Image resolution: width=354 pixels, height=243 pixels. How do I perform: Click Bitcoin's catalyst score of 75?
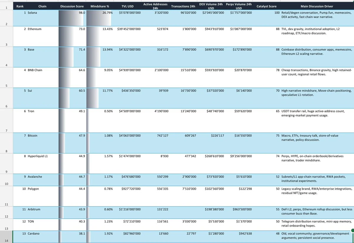coord(267,143)
